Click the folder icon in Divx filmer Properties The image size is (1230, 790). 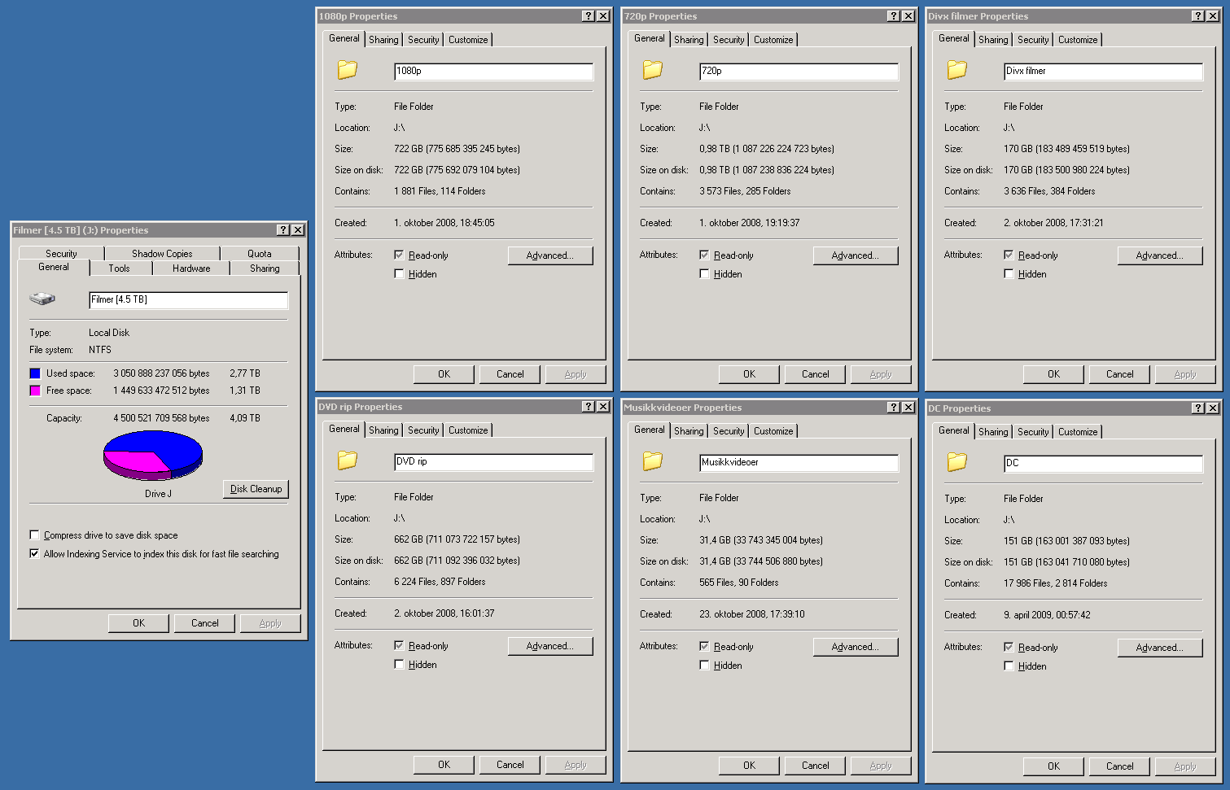coord(957,70)
